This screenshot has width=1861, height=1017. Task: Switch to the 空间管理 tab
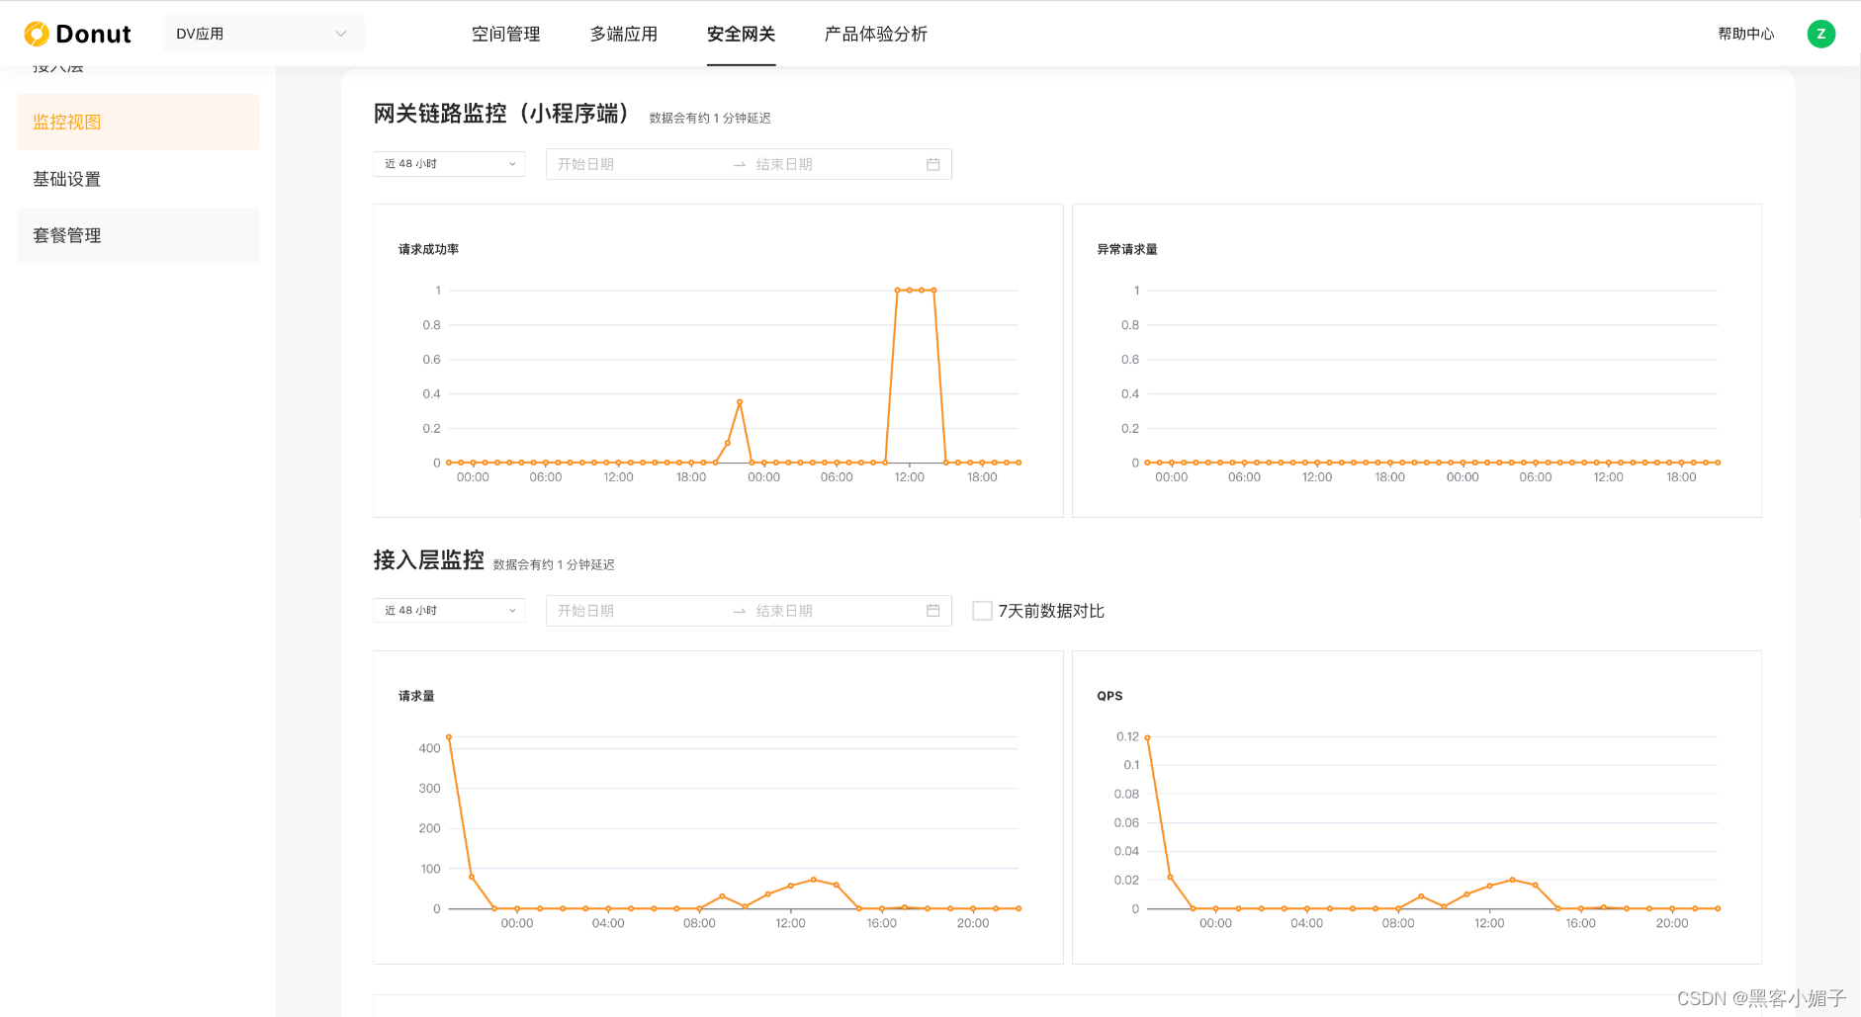[x=505, y=34]
